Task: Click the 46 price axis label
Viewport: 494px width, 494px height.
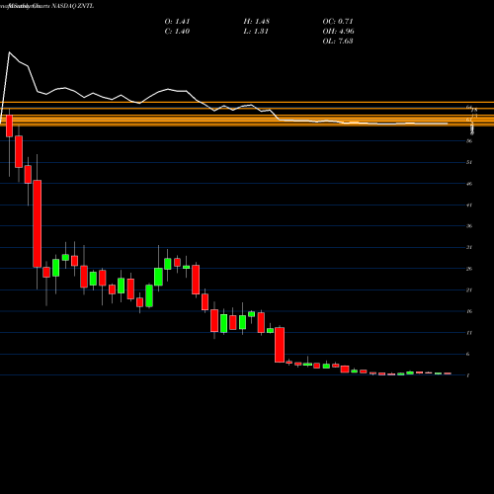Action: pyautogui.click(x=469, y=184)
